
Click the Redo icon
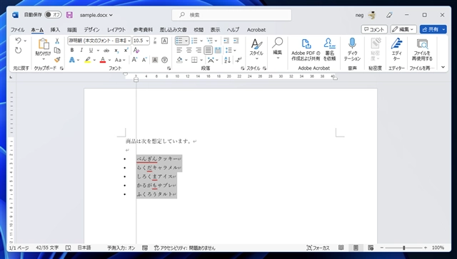tap(19, 51)
